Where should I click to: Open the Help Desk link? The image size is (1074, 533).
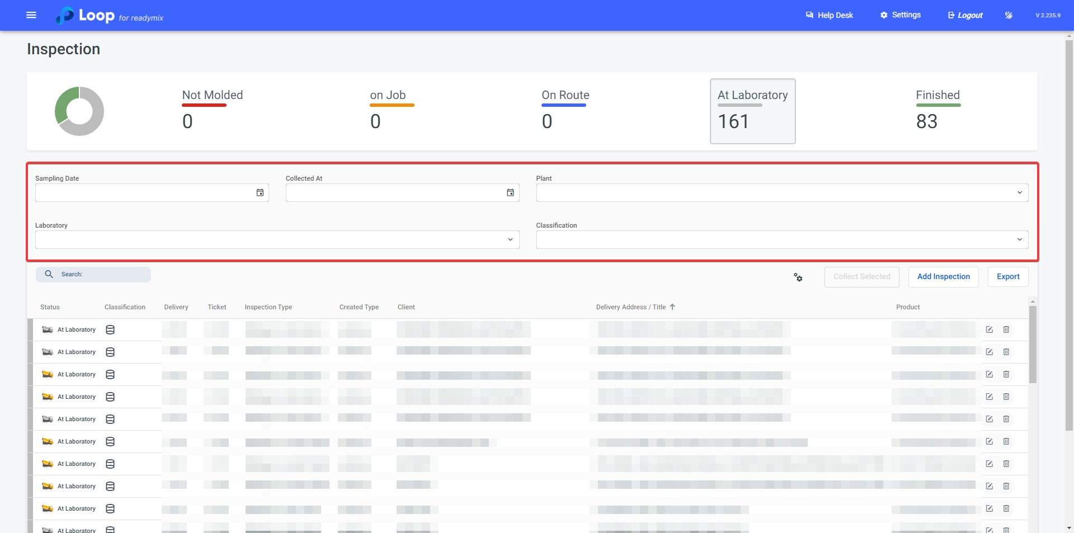[x=829, y=15]
